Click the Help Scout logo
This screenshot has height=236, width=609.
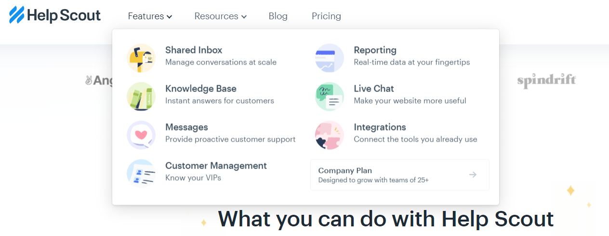(x=55, y=15)
